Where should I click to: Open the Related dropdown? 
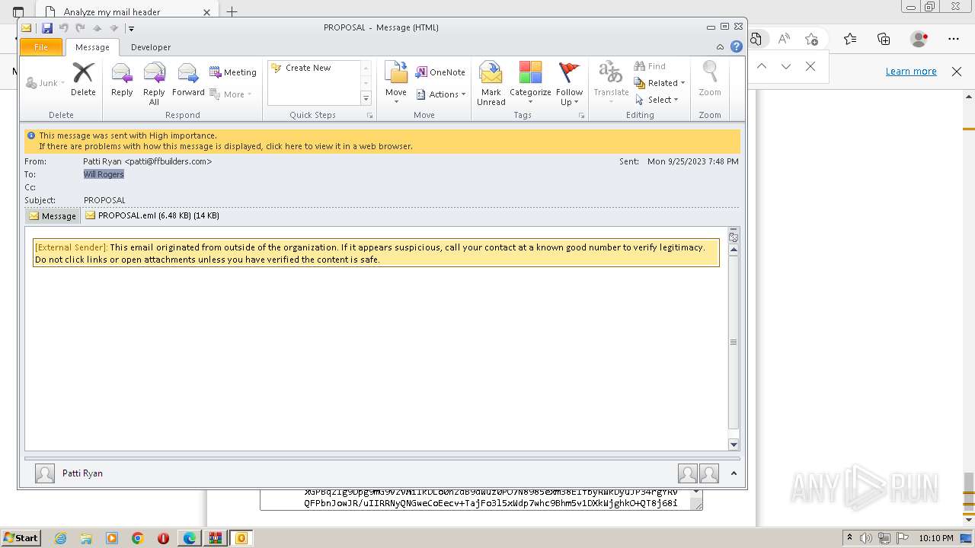pyautogui.click(x=660, y=83)
